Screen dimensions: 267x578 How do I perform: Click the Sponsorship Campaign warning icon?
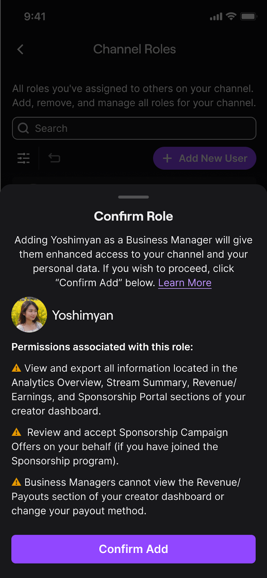pos(17,432)
